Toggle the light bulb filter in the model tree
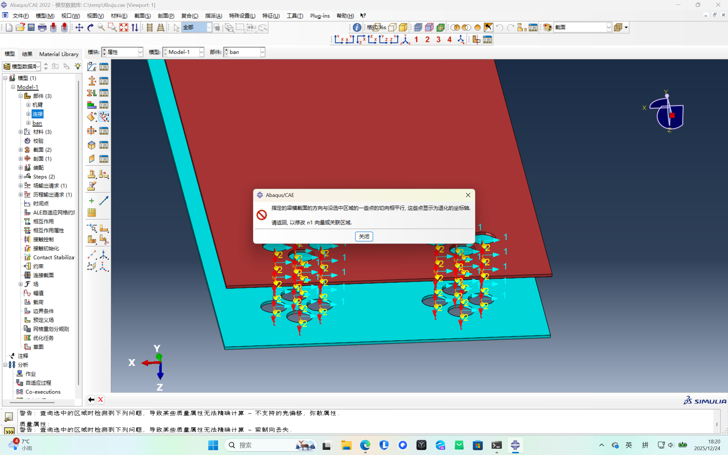 click(78, 66)
